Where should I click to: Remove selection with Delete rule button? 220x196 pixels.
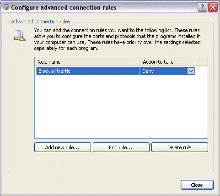(x=180, y=147)
